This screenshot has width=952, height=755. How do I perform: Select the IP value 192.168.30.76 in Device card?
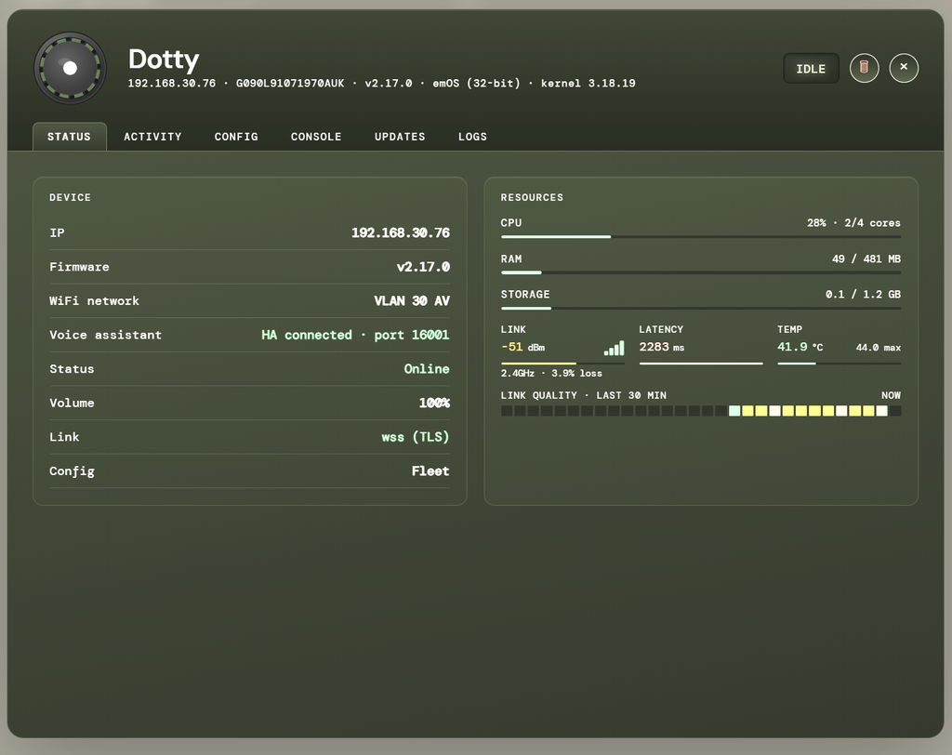click(401, 232)
